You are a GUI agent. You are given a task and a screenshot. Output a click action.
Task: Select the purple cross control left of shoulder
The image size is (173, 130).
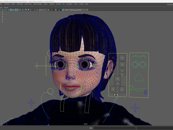pyautogui.click(x=31, y=103)
